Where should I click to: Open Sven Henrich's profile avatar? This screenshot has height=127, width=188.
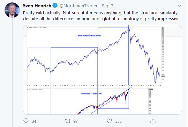pos(12,10)
